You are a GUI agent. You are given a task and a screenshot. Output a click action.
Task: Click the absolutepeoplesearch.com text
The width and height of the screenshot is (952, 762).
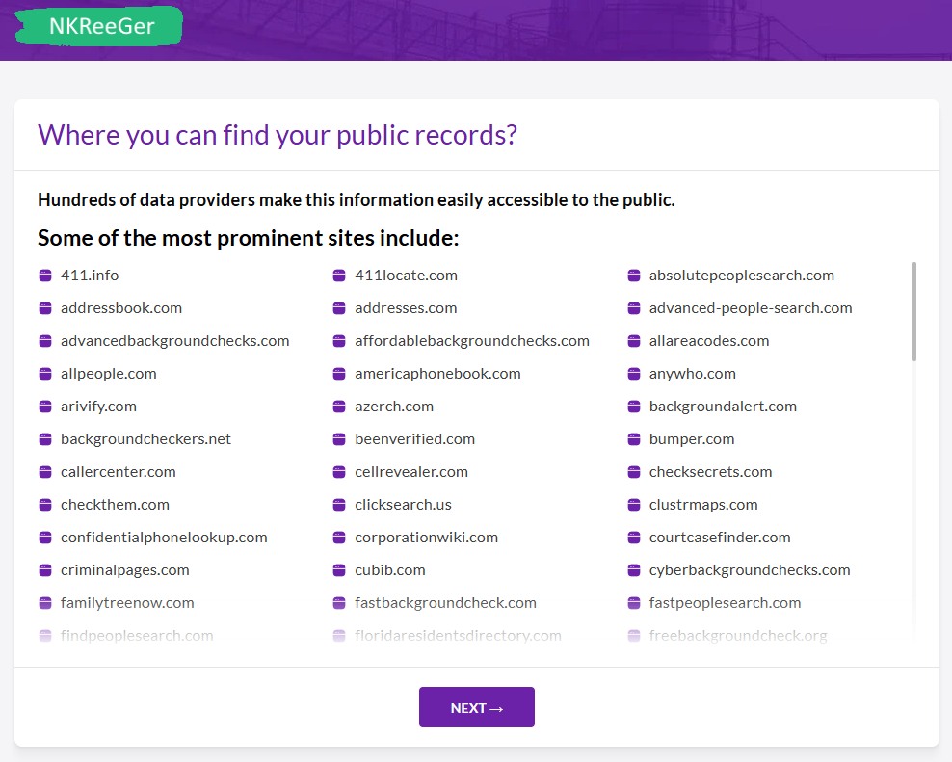coord(742,276)
